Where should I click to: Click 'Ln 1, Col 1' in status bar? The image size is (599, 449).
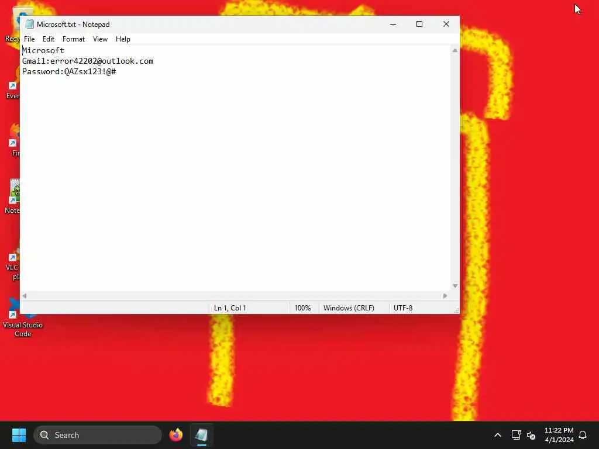pos(230,308)
